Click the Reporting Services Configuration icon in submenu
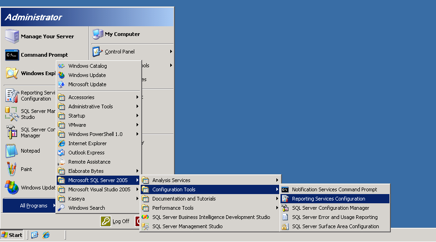 click(x=285, y=199)
